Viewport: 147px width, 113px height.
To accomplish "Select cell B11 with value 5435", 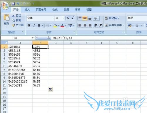I will click(40, 85).
